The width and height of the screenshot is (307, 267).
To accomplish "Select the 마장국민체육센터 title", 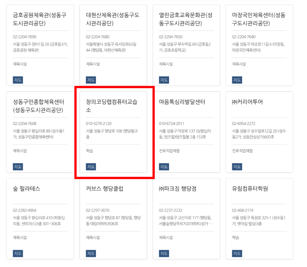I will [259, 19].
